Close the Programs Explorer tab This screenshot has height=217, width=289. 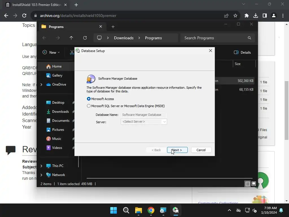[x=101, y=27]
